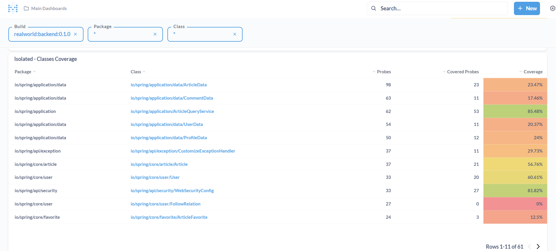Click the 29.73% coverage cell
The height and width of the screenshot is (251, 556).
pyautogui.click(x=515, y=151)
